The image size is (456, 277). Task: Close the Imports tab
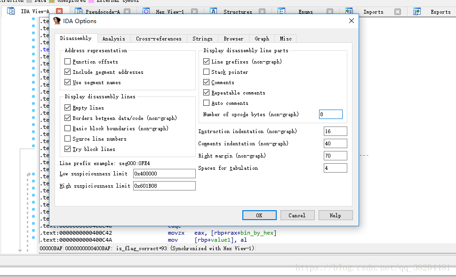398,12
